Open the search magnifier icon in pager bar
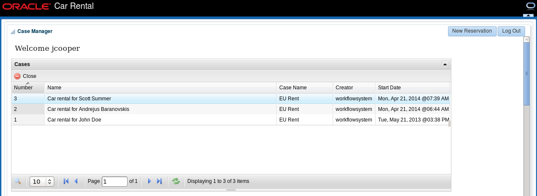Image resolution: width=537 pixels, height=196 pixels. click(17, 181)
